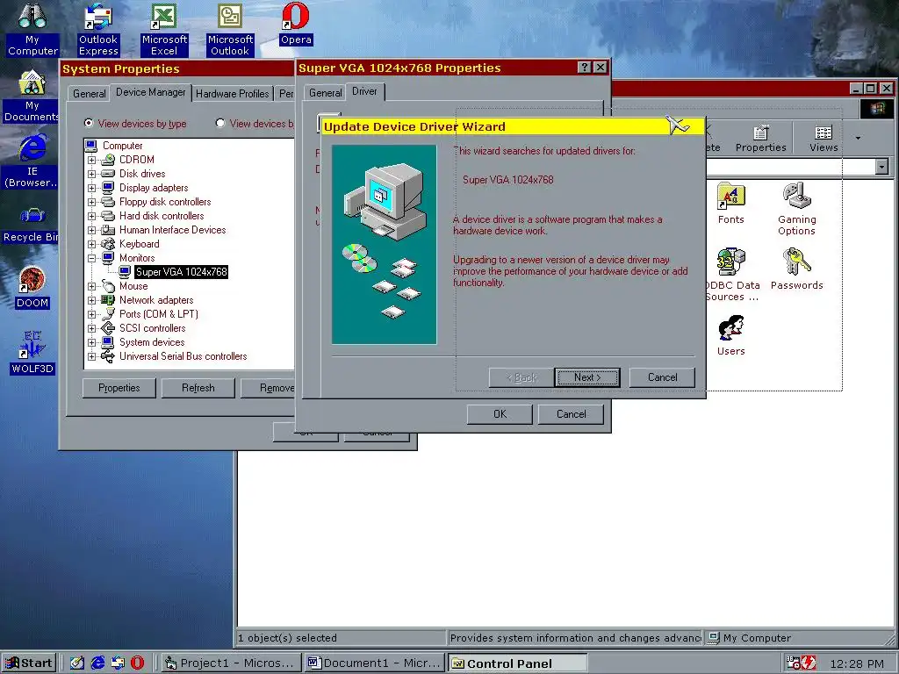Expand the CDROM tree node

tap(91, 160)
